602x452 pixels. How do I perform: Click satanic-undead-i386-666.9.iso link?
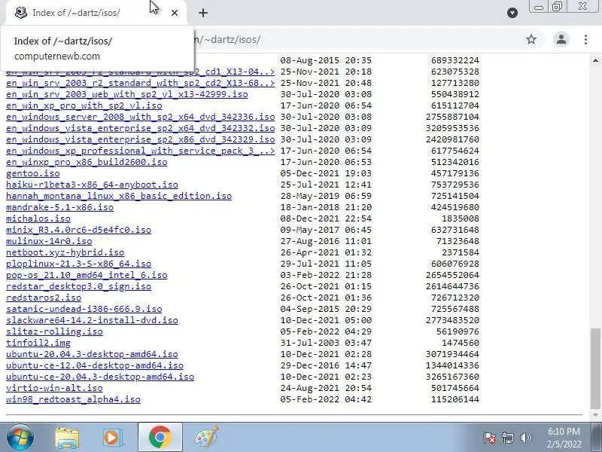(x=84, y=309)
